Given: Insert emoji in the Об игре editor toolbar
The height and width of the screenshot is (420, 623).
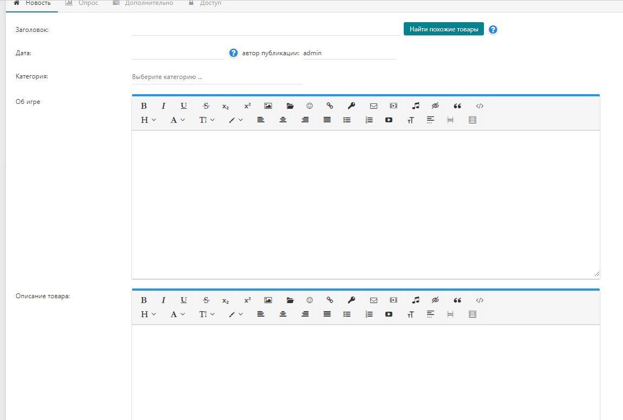Looking at the screenshot, I should click(x=310, y=106).
